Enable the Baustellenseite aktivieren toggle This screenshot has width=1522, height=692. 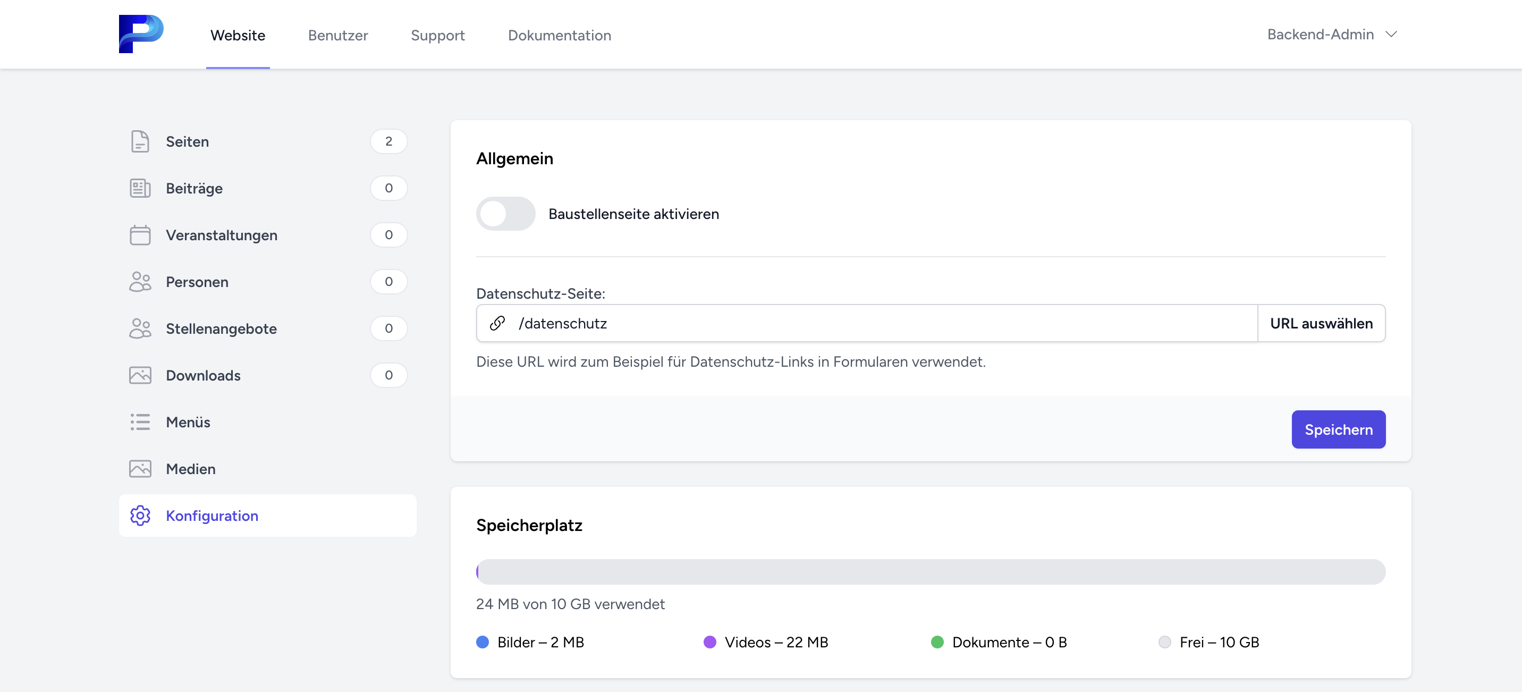506,213
